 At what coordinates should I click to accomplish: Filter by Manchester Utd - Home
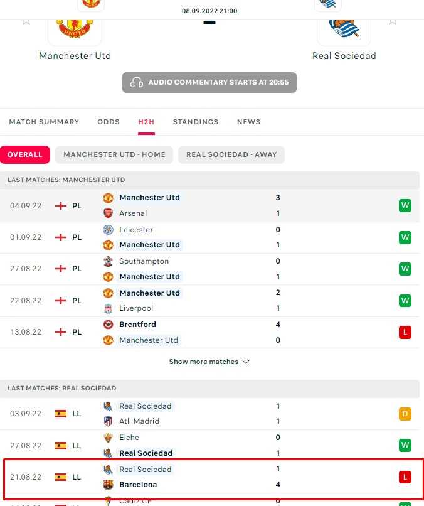point(114,154)
